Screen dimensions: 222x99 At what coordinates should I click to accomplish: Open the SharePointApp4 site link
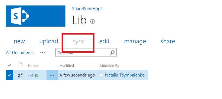click(x=87, y=9)
